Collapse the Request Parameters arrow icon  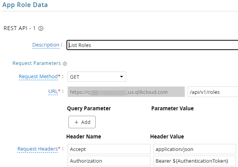coord(65,64)
